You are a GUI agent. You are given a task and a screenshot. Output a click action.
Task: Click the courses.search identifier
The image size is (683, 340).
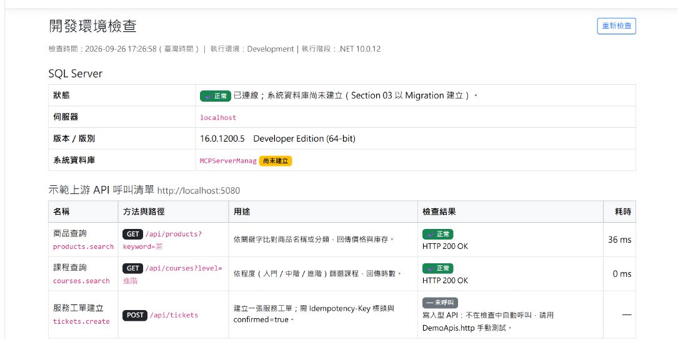coord(81,281)
